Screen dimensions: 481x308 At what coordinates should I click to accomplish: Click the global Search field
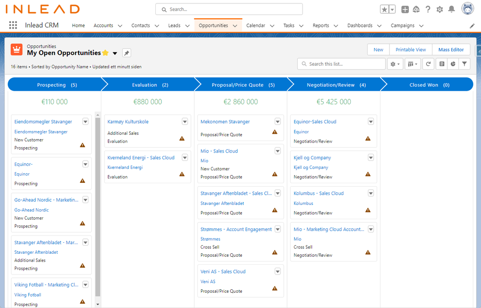(x=229, y=9)
